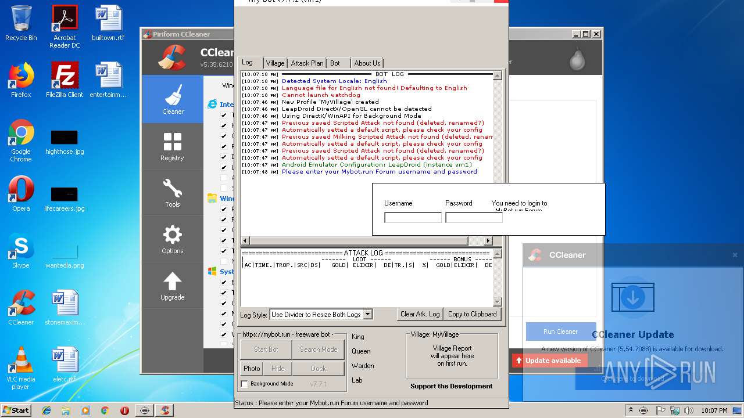The width and height of the screenshot is (744, 418).
Task: Click the Clear Atk. Log button
Action: tap(420, 314)
